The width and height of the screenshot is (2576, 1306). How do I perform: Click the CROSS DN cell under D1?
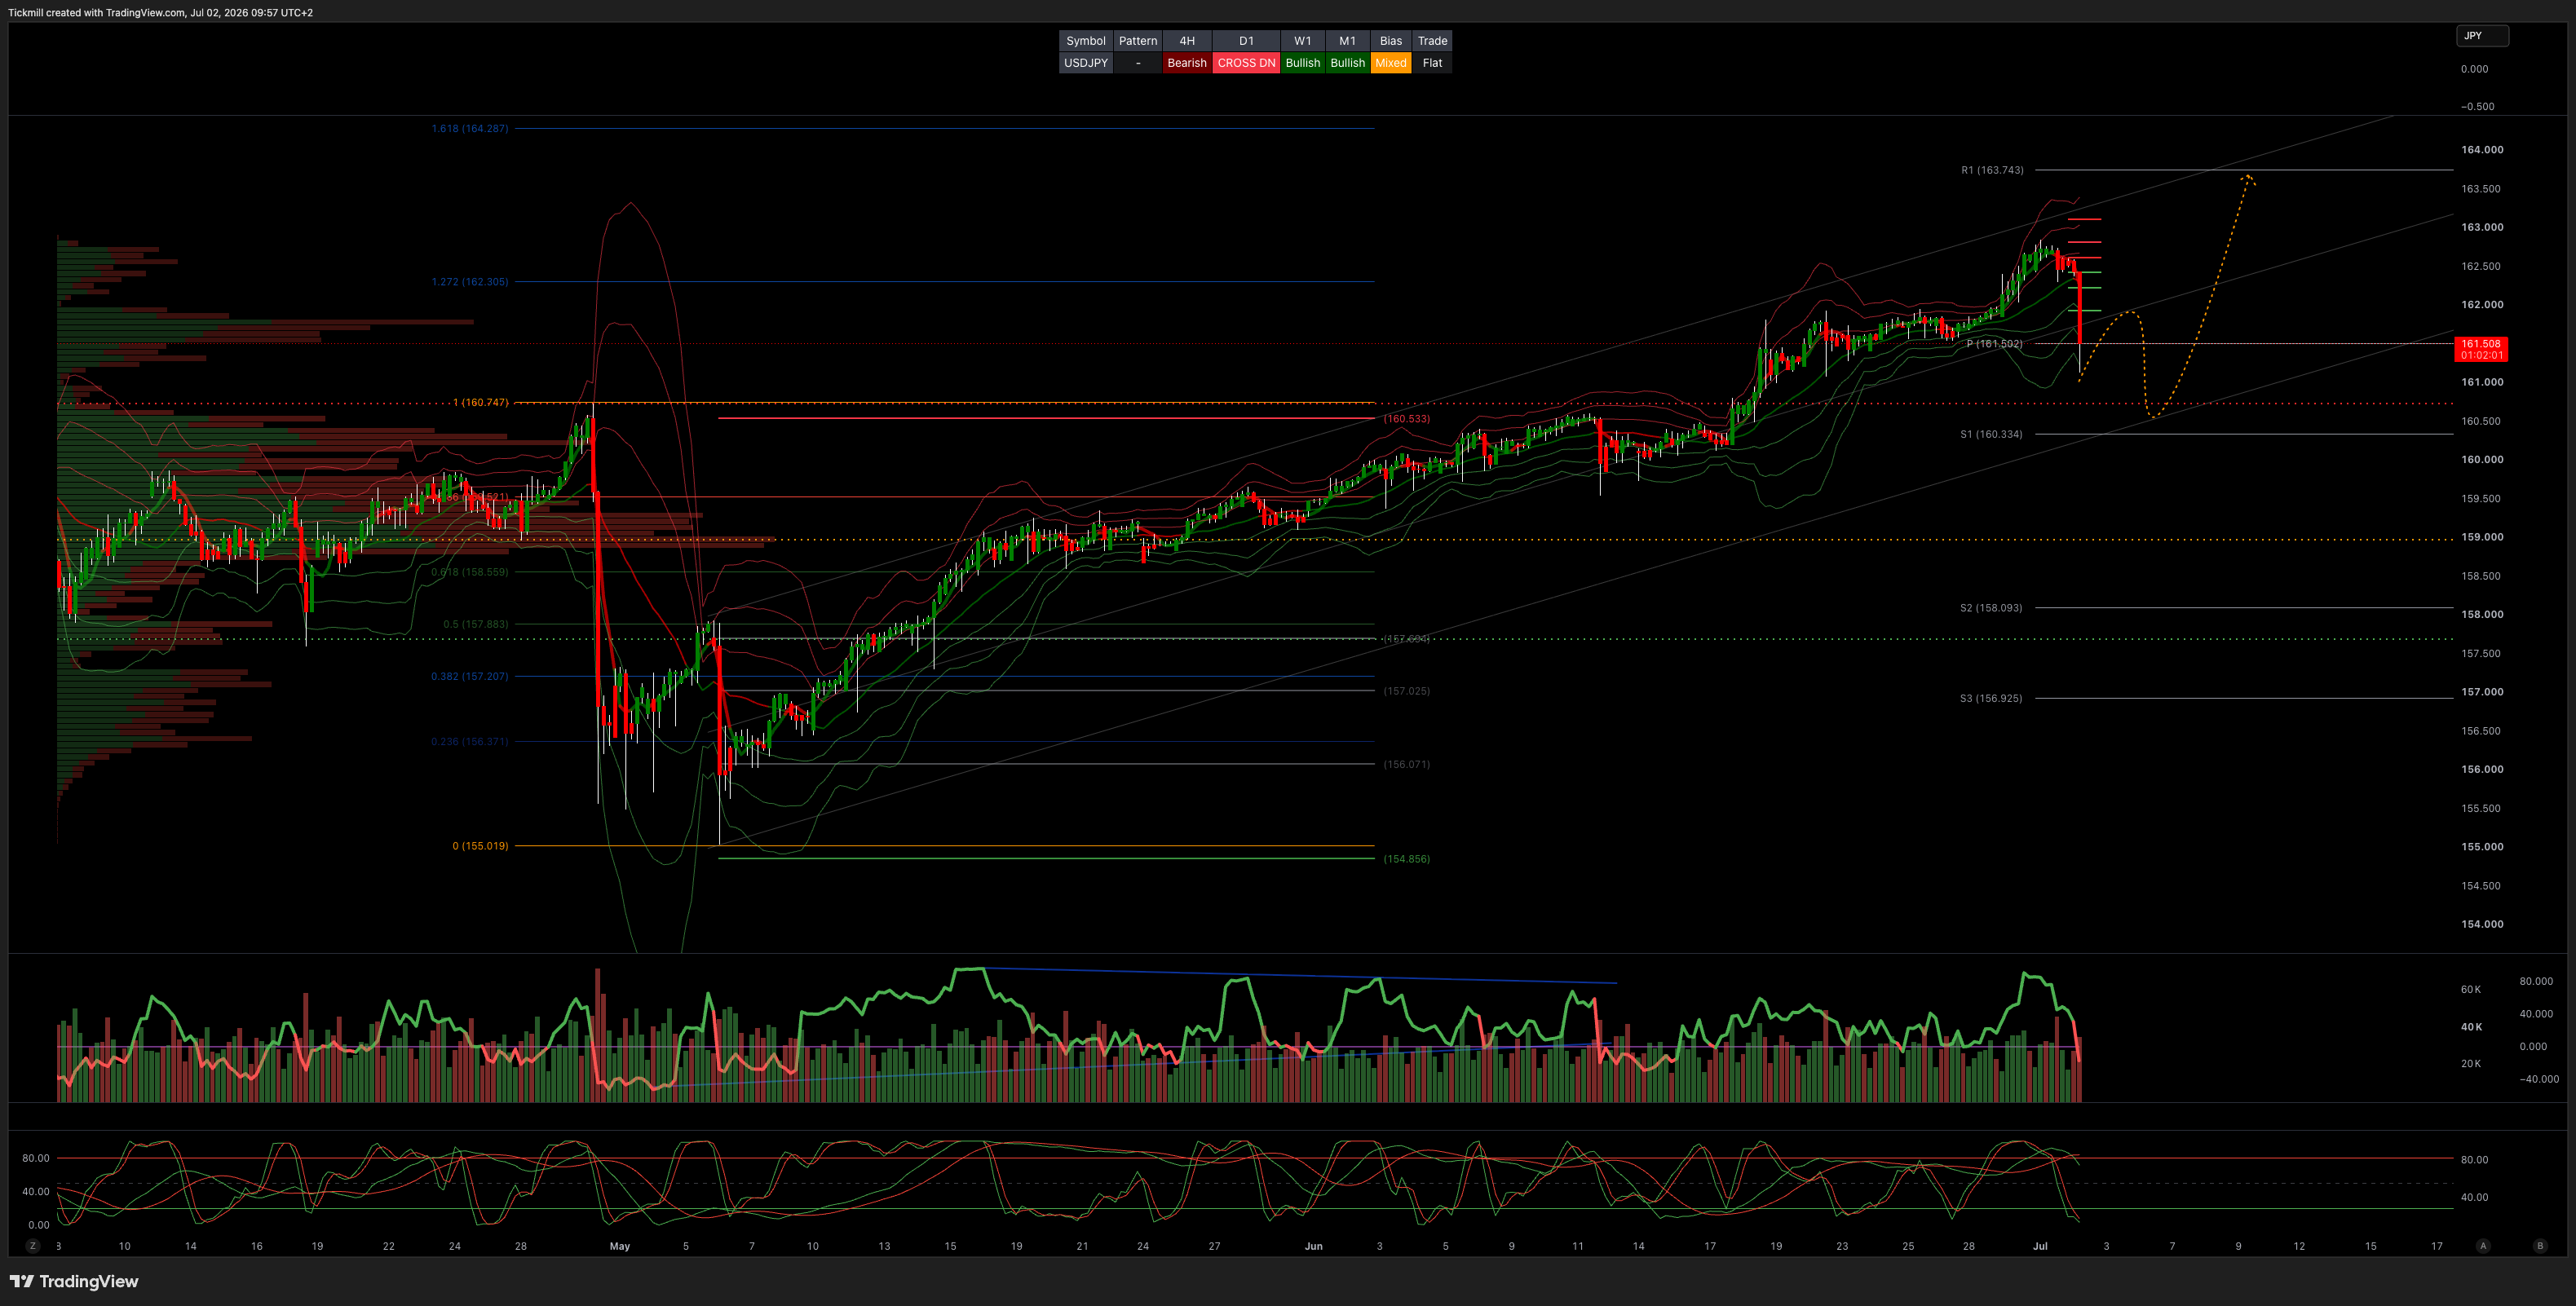(1246, 63)
